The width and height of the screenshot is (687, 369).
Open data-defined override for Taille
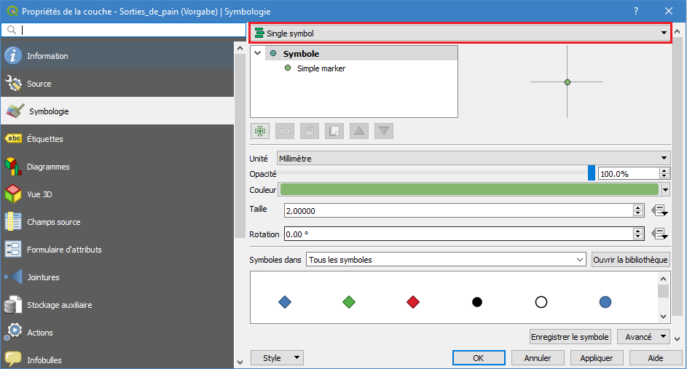click(x=659, y=210)
